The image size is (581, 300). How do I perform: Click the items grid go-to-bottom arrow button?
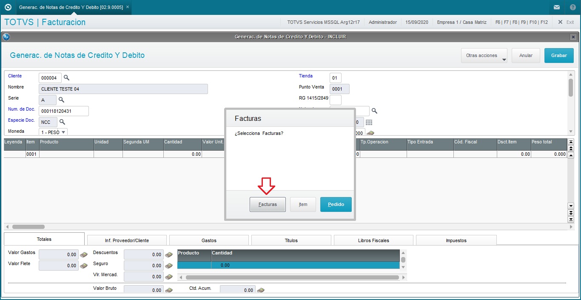(x=571, y=220)
